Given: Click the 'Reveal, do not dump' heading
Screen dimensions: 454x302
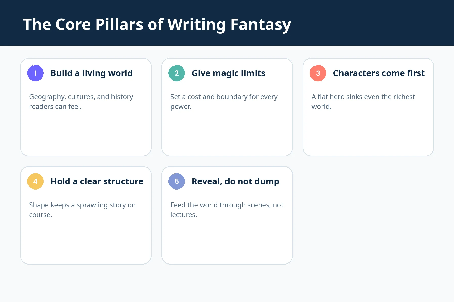Looking at the screenshot, I should pos(236,181).
